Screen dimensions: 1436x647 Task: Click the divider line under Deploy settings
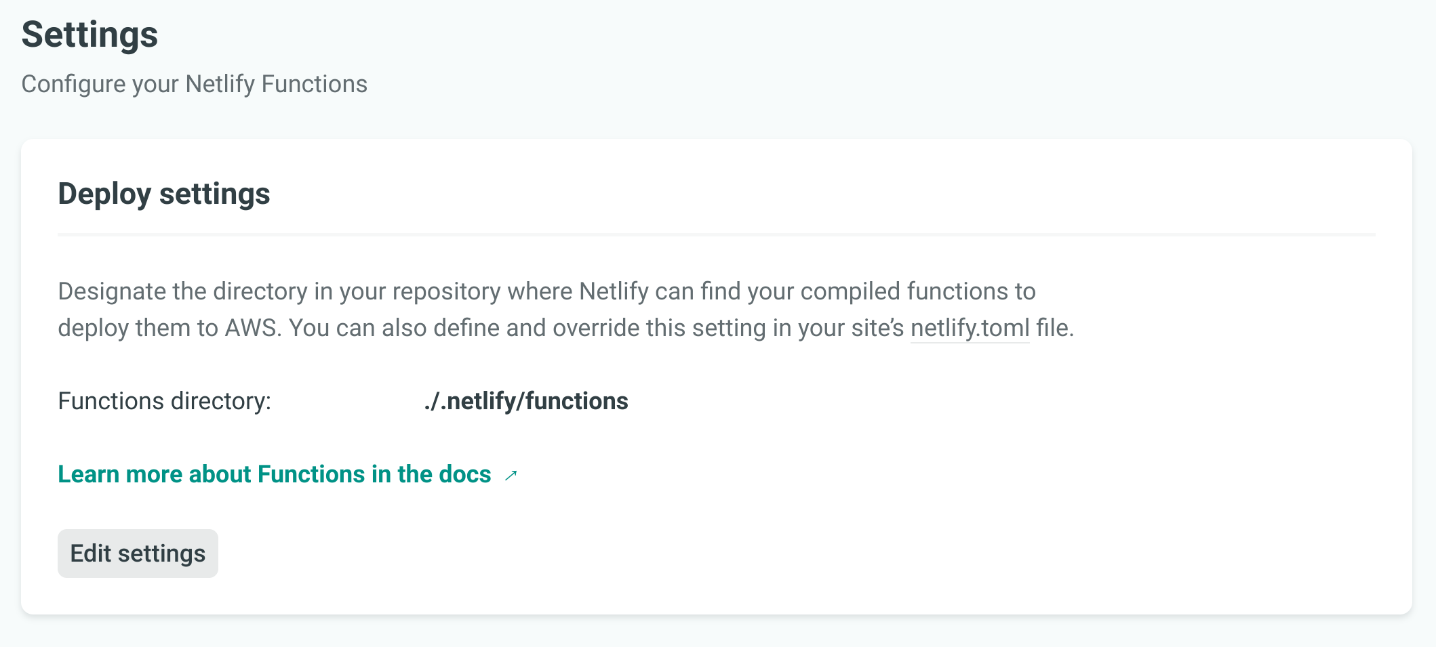(716, 234)
